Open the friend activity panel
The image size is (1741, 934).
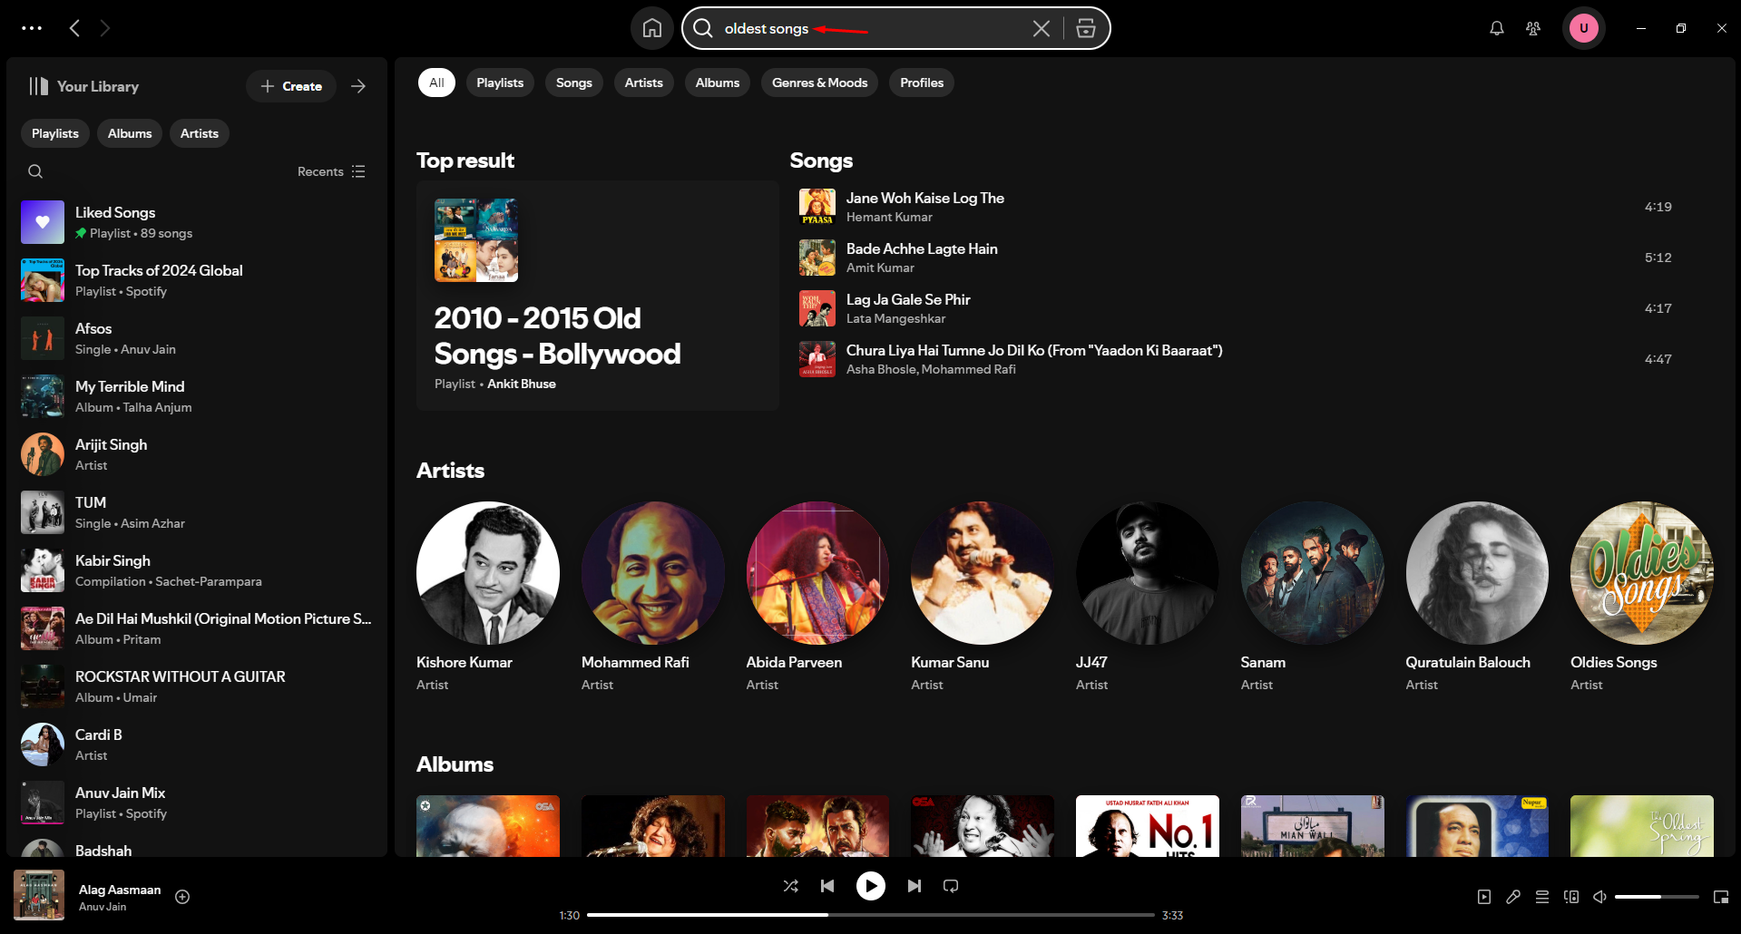tap(1532, 28)
